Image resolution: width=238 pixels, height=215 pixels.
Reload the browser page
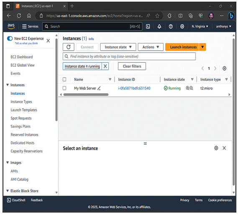[x=19, y=15]
